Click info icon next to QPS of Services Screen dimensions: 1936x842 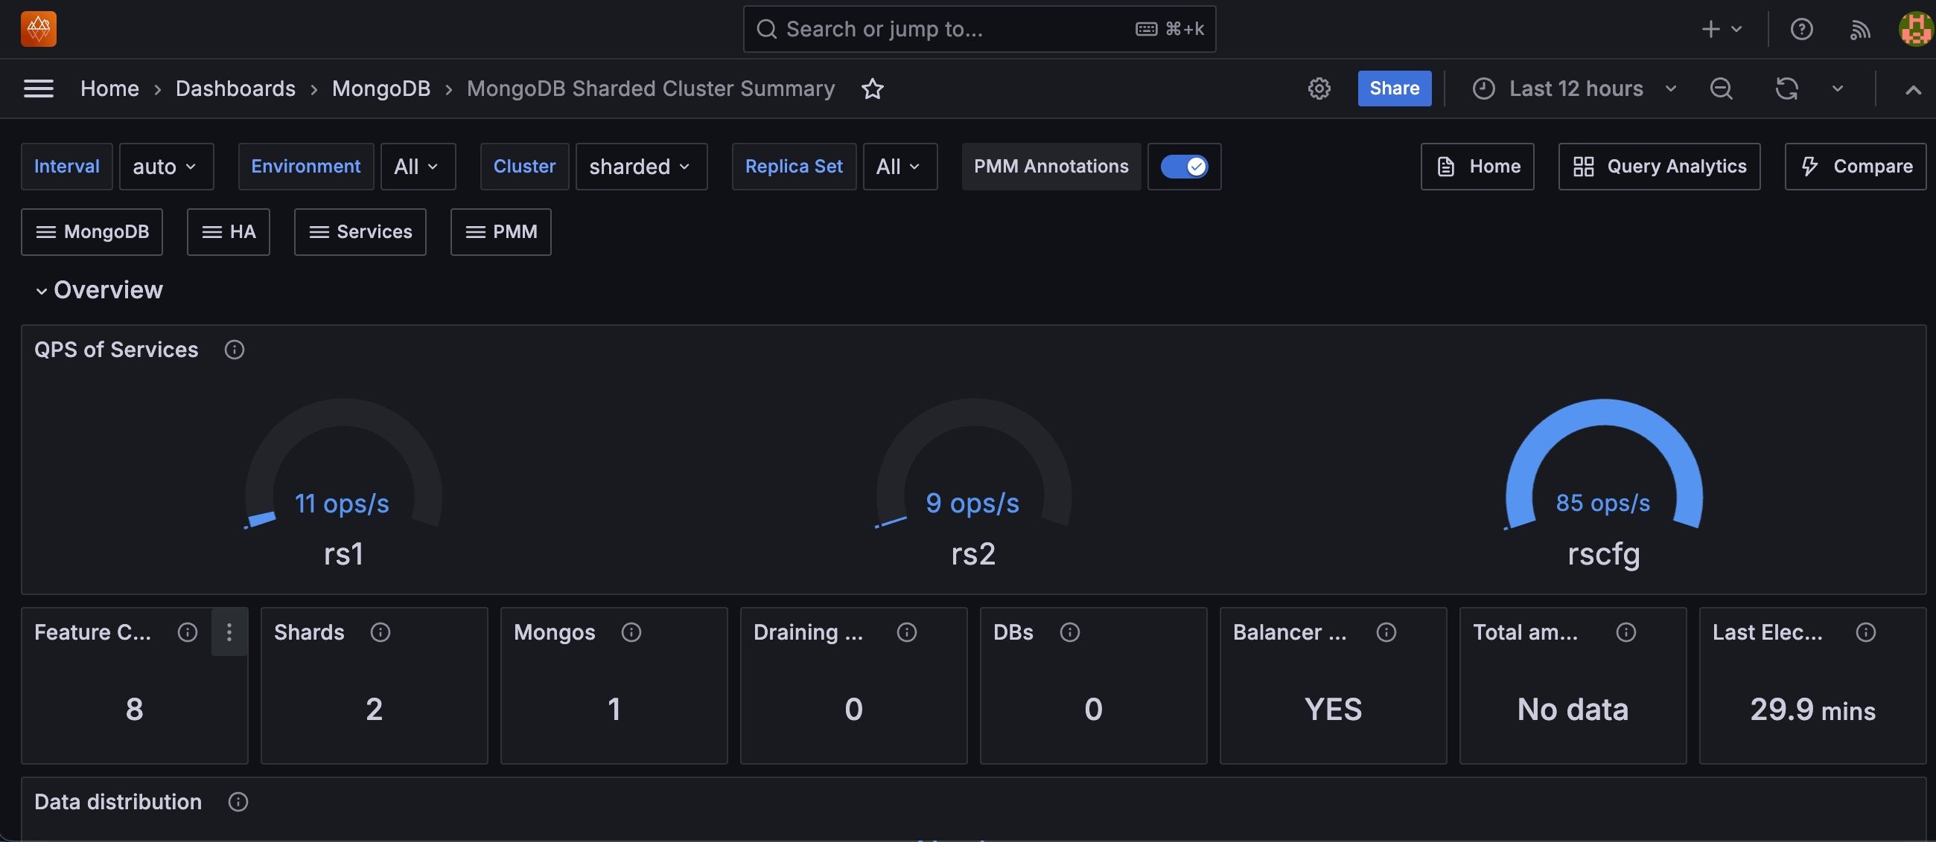coord(235,350)
